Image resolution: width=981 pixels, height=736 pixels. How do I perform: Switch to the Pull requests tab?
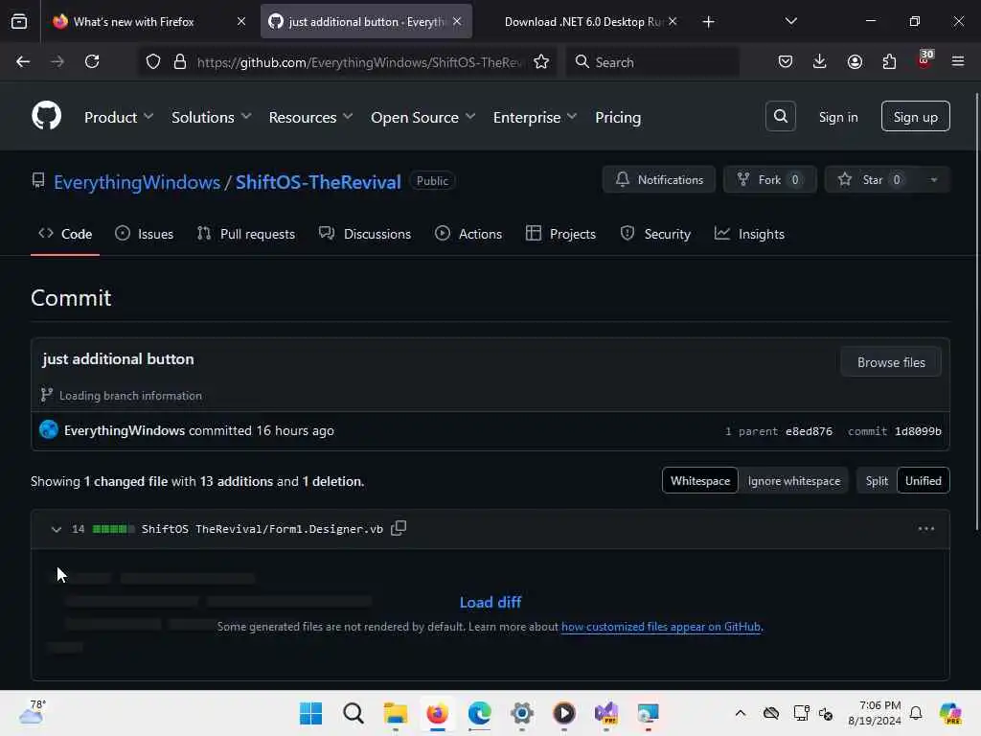(245, 234)
